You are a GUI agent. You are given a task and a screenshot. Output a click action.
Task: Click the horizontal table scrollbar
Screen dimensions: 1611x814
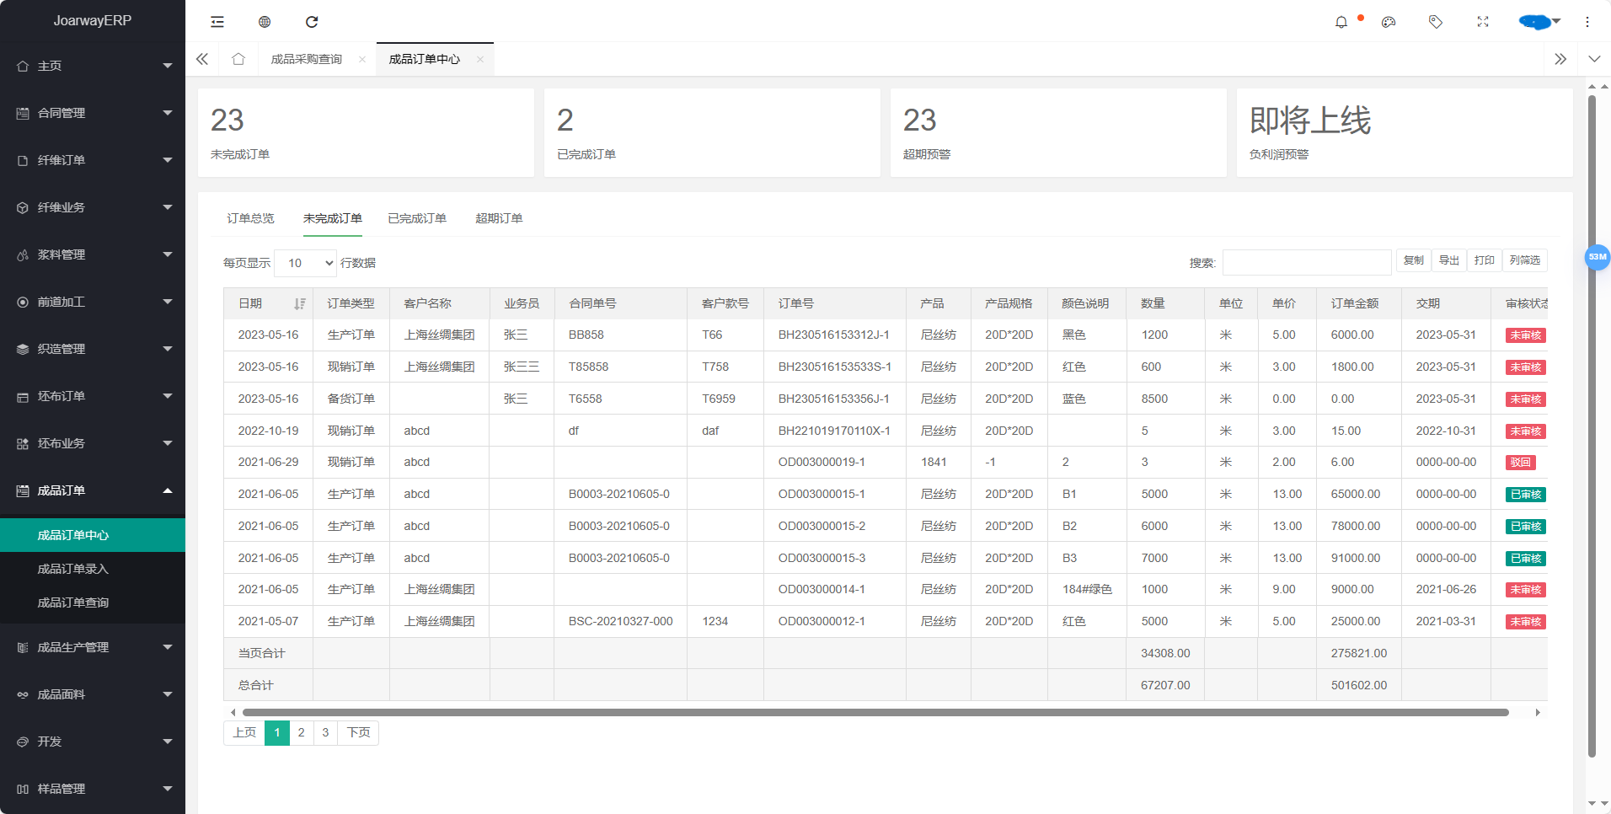tap(875, 712)
